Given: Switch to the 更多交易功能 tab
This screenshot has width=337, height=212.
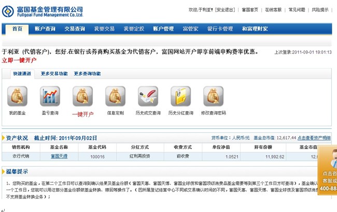Looking at the screenshot, I should (x=54, y=74).
